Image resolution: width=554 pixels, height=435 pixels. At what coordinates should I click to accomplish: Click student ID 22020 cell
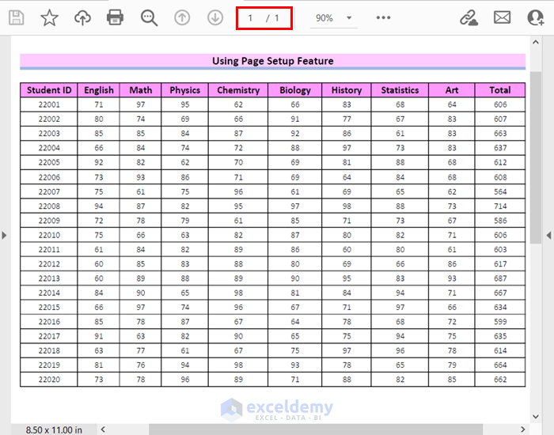[x=49, y=380]
